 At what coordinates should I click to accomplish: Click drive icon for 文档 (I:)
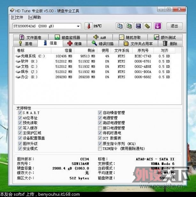18,67
